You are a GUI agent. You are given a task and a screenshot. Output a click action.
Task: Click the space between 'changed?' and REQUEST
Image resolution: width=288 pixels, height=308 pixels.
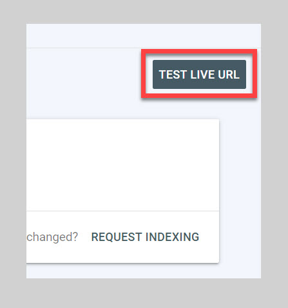pos(84,237)
